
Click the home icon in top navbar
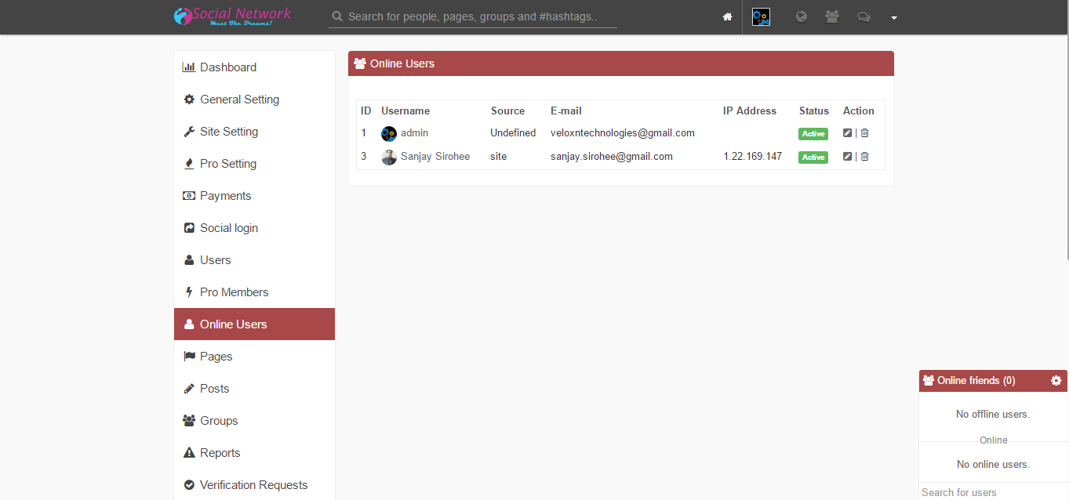pos(727,16)
